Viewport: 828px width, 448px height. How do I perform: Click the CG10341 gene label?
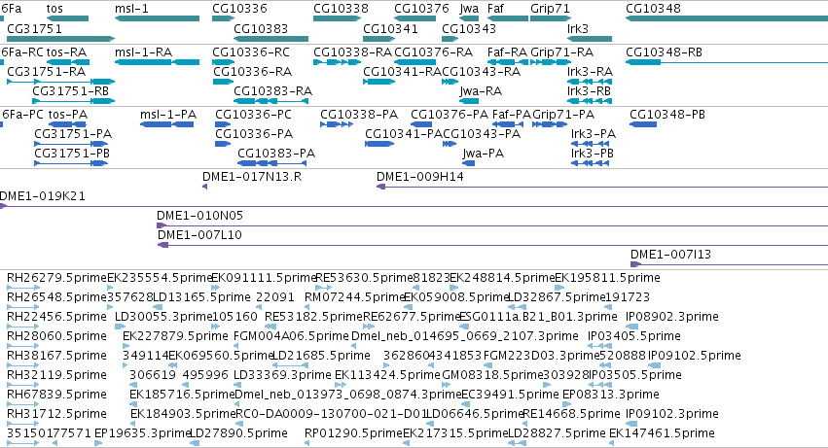click(x=390, y=28)
